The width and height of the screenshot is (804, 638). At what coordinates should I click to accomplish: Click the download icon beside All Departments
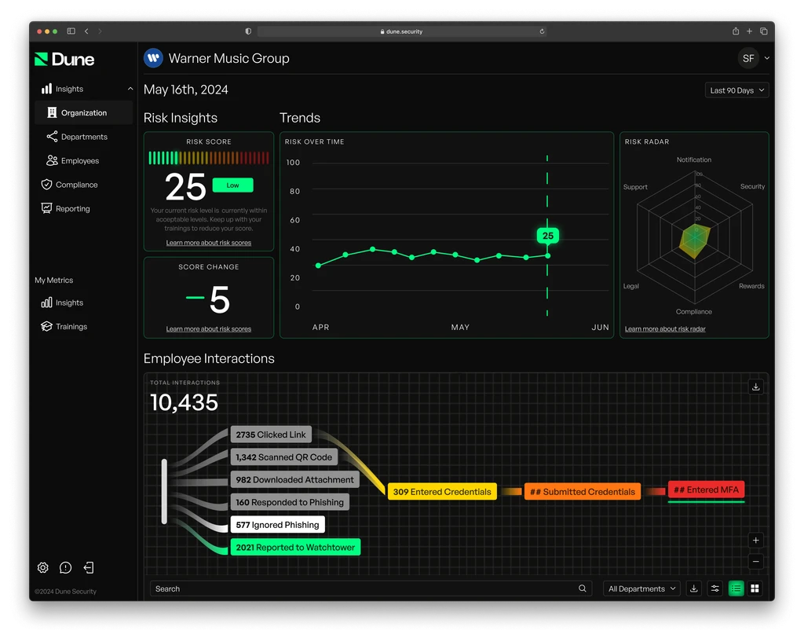(693, 588)
